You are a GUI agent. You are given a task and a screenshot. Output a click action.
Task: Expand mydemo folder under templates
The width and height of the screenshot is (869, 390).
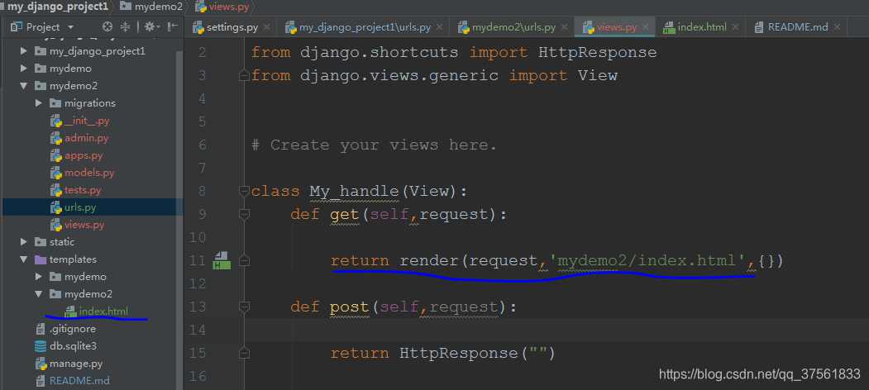[x=39, y=277]
